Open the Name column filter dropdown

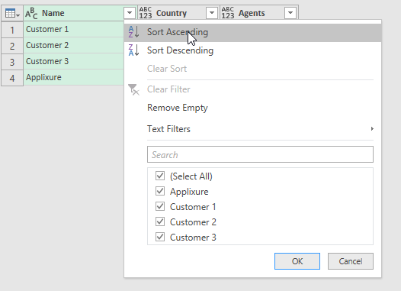130,12
